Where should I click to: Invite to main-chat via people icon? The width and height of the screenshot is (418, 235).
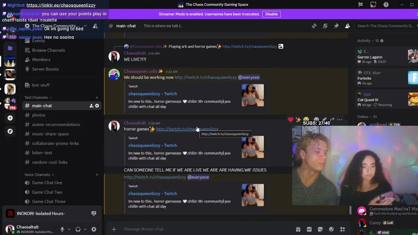point(91,106)
